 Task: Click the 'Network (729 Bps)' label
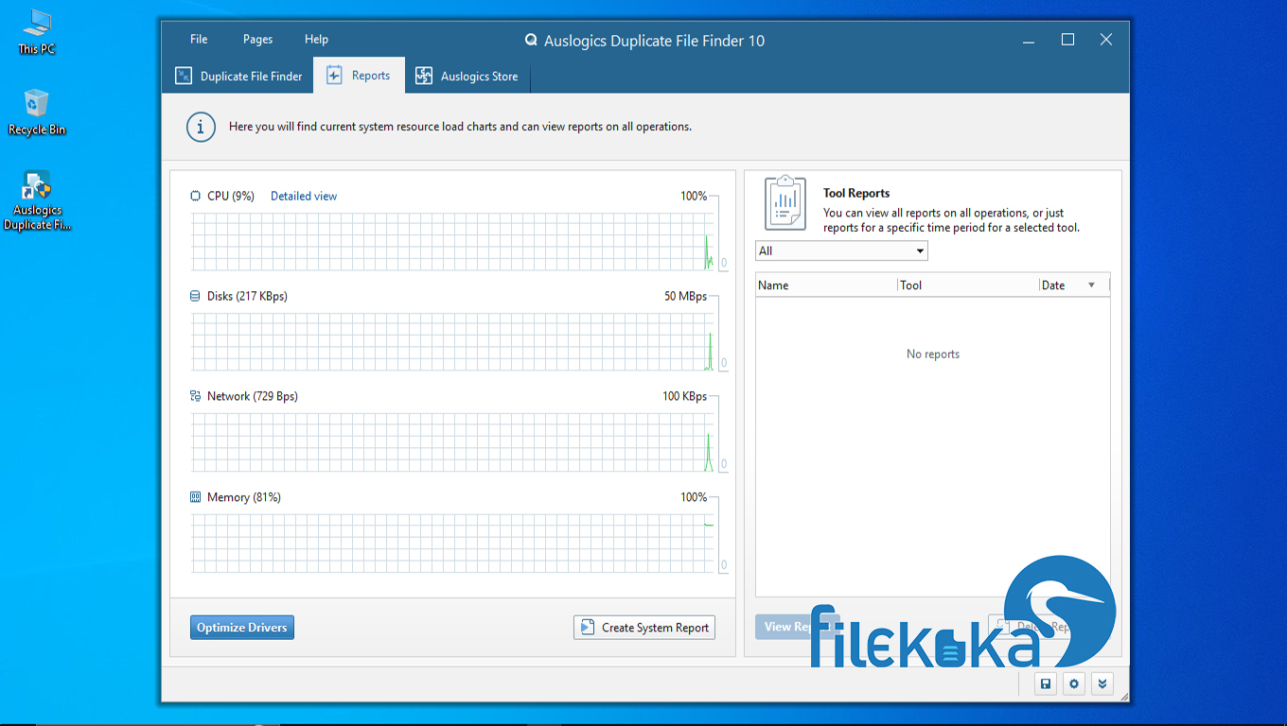[x=253, y=396]
